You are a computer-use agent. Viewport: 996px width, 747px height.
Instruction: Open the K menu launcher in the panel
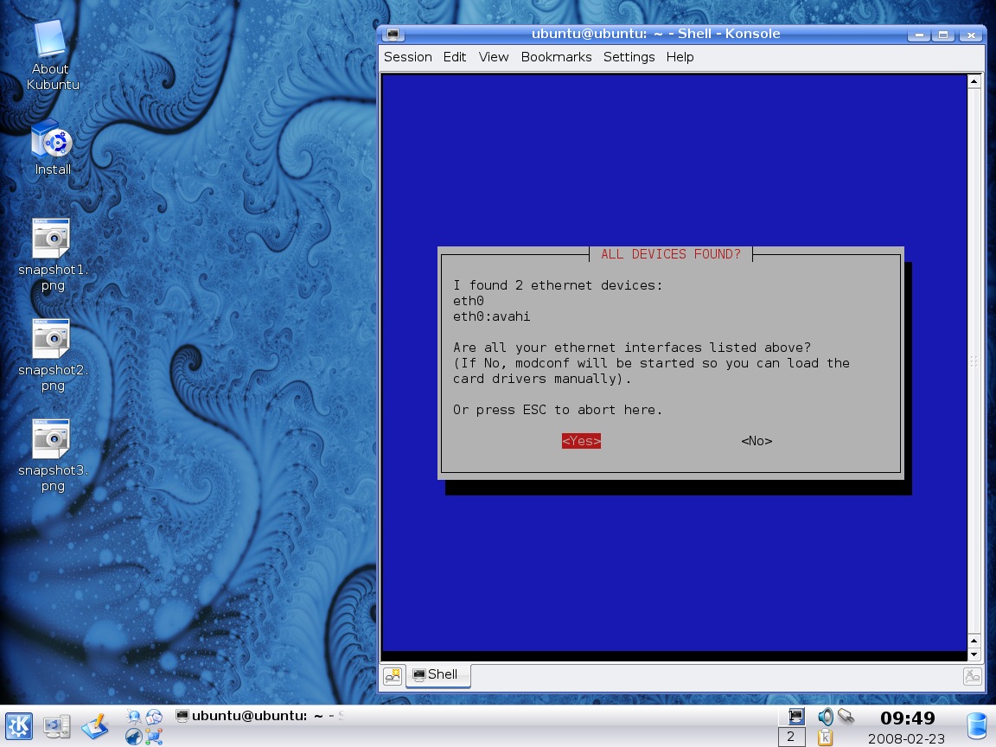click(x=19, y=725)
